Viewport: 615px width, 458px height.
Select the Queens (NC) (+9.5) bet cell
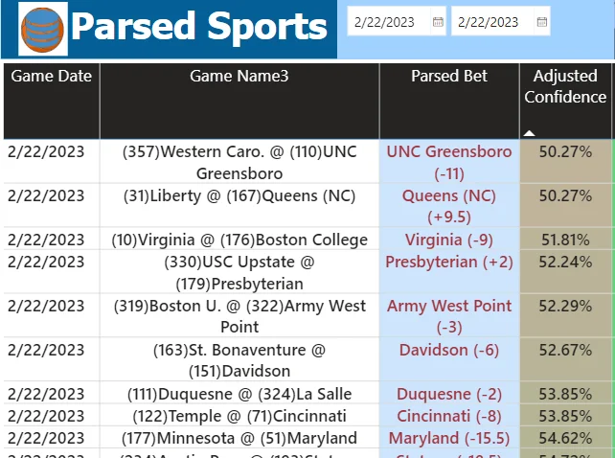point(449,206)
